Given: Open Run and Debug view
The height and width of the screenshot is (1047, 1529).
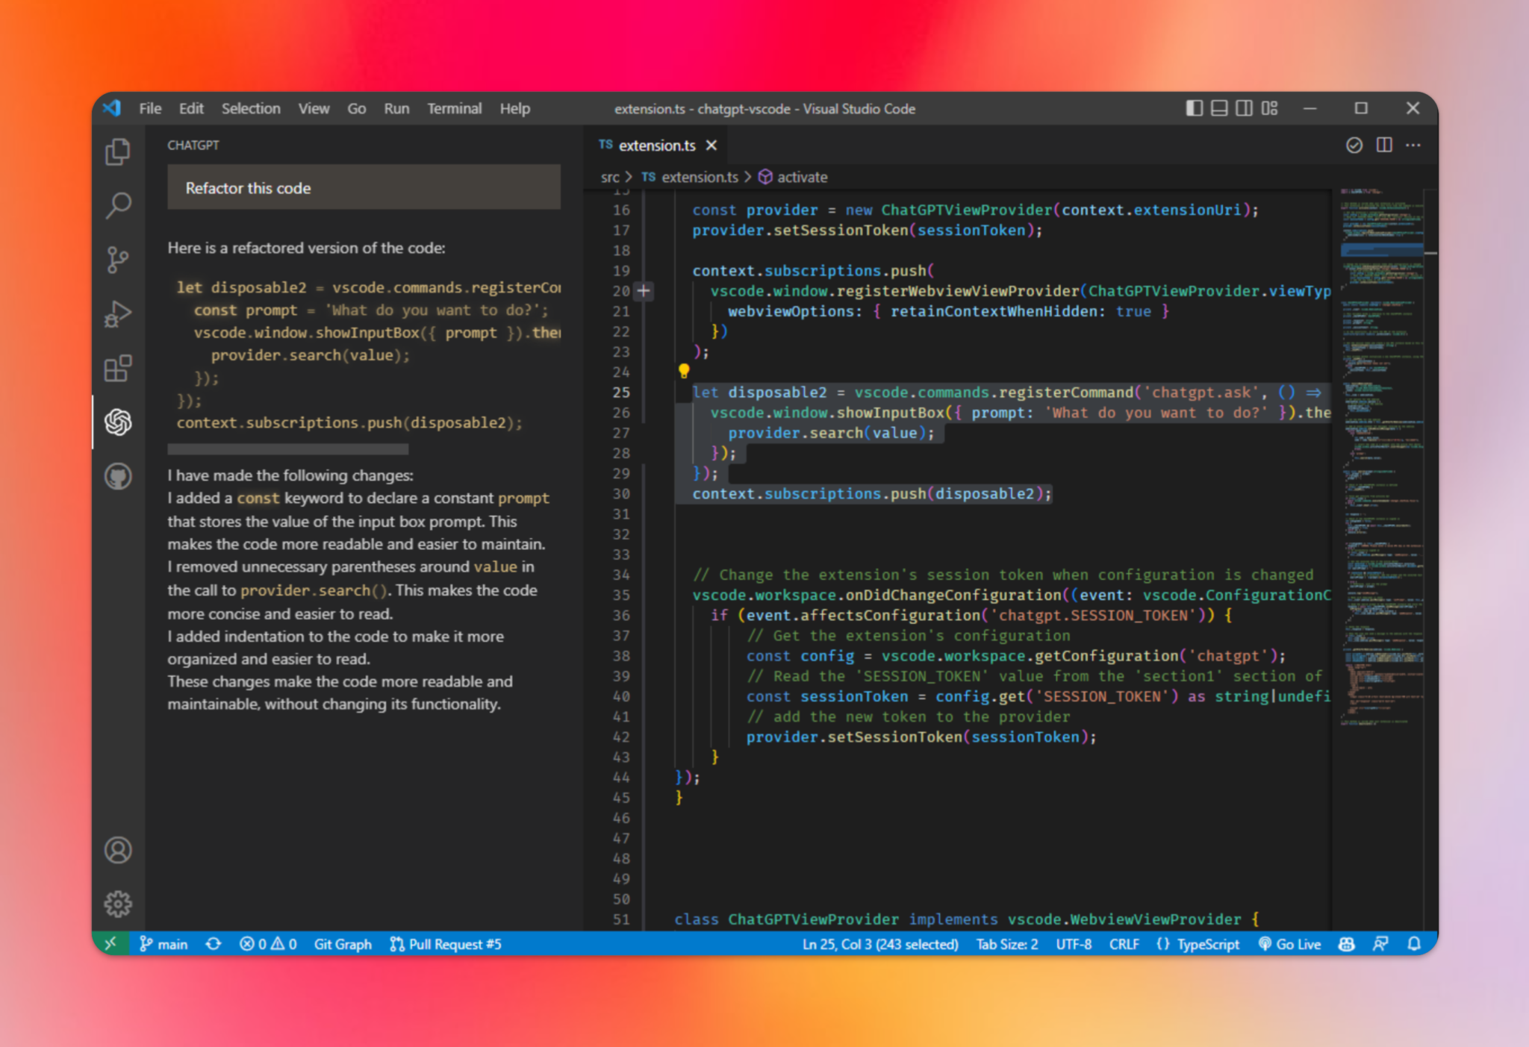Looking at the screenshot, I should tap(118, 314).
